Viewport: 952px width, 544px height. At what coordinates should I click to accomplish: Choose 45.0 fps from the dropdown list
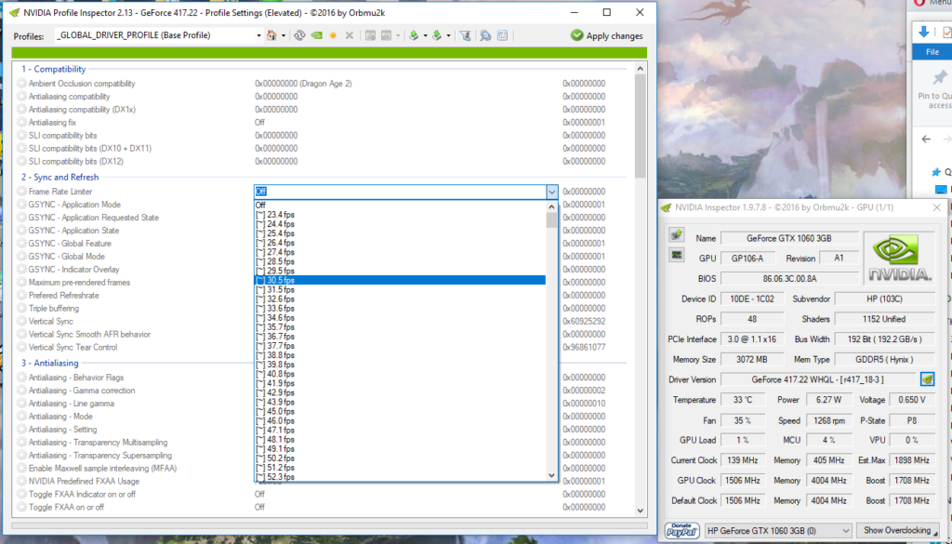tap(400, 411)
